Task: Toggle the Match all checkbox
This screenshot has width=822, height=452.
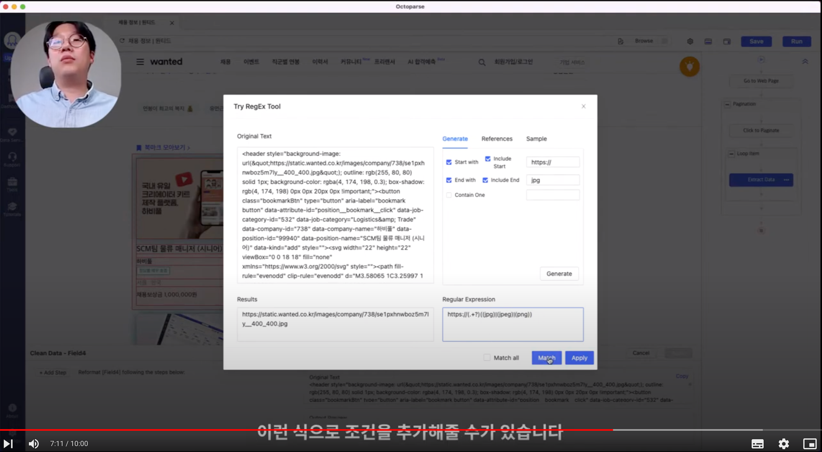Action: 487,357
